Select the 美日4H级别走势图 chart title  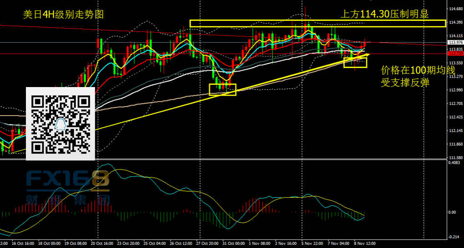click(63, 15)
